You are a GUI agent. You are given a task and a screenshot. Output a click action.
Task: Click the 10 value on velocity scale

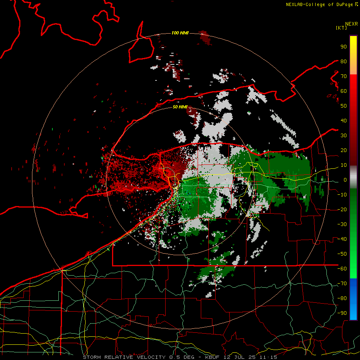point(344,165)
